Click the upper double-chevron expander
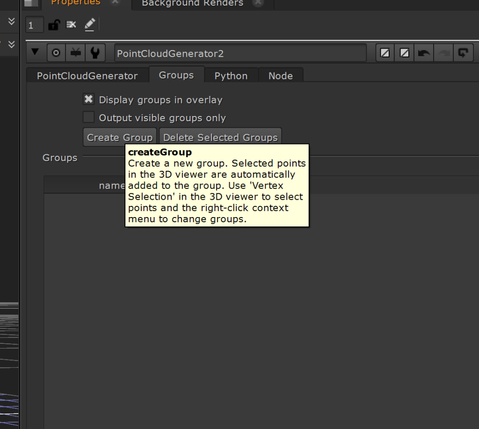Screen dimensions: 479x429 click(11, 21)
